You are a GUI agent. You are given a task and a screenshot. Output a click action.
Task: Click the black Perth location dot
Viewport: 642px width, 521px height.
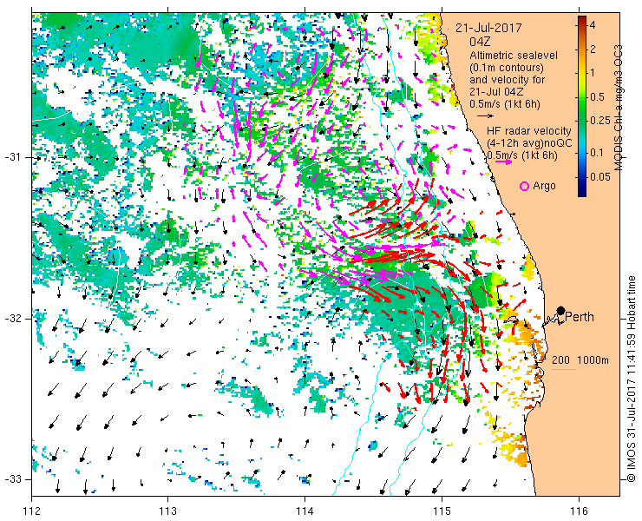point(561,310)
